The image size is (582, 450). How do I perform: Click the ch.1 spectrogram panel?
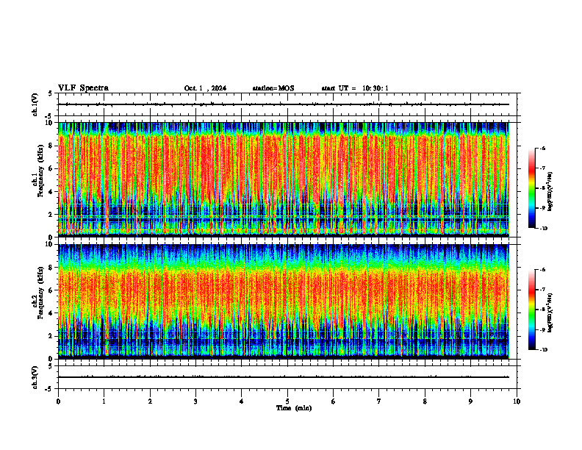coord(284,179)
